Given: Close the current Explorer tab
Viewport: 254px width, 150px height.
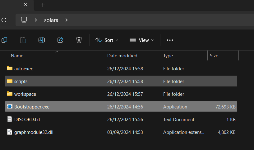Looking at the screenshot, I should click(x=25, y=5).
